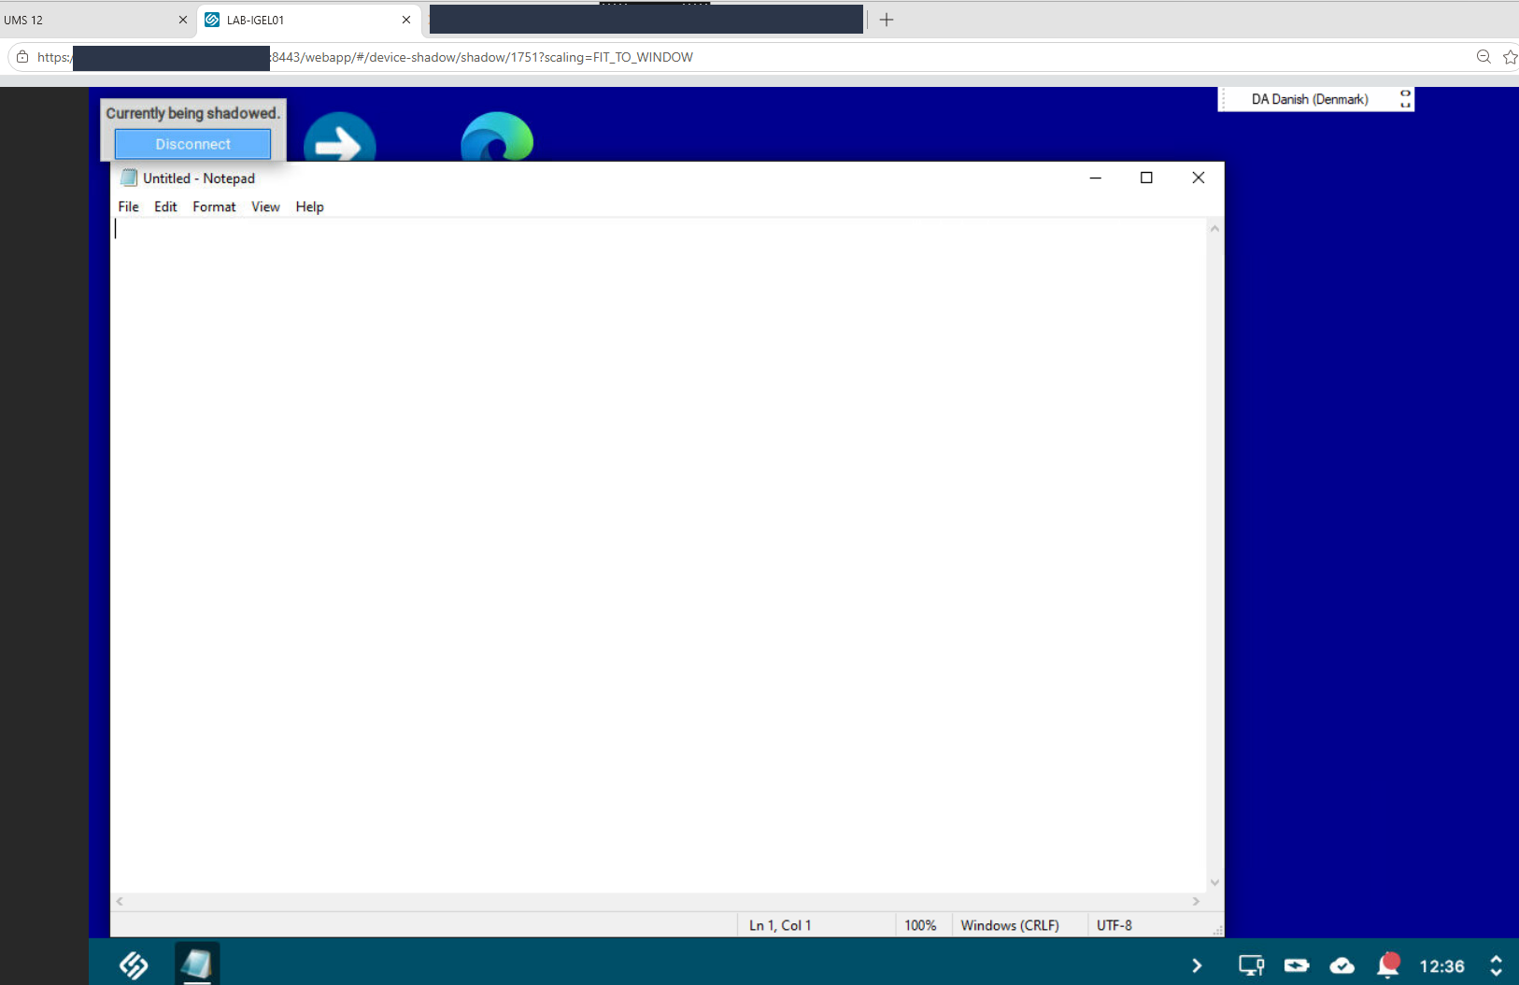Click inside the Notepad text area

pos(659,555)
